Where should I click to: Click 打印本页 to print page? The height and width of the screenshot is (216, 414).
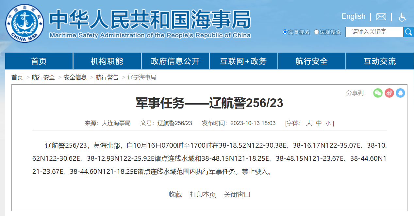pos(203,194)
